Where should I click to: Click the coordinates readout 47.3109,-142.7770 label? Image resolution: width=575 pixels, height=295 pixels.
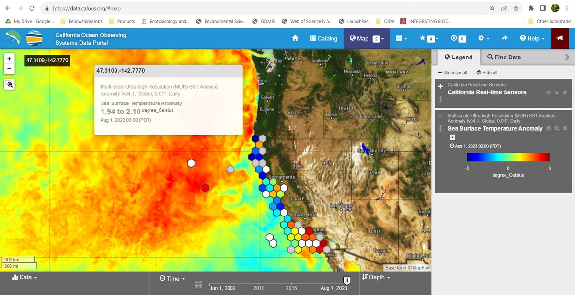pos(47,60)
